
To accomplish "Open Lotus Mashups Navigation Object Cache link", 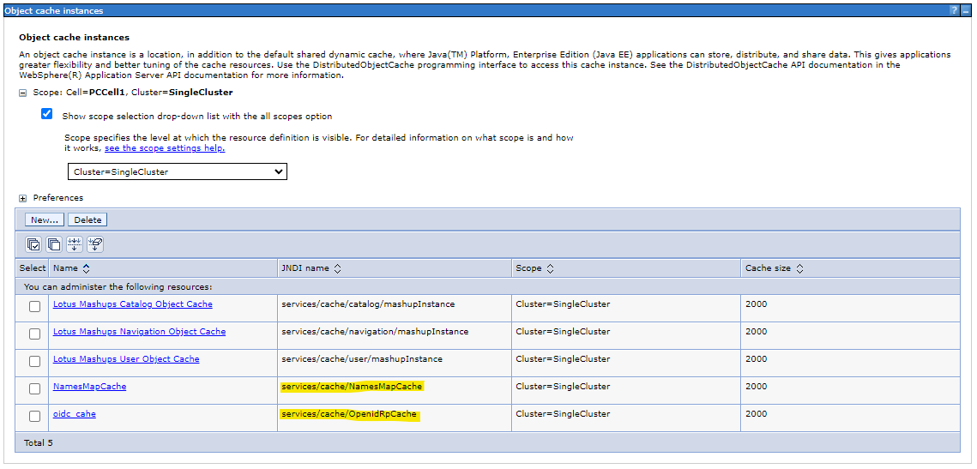I will 140,331.
